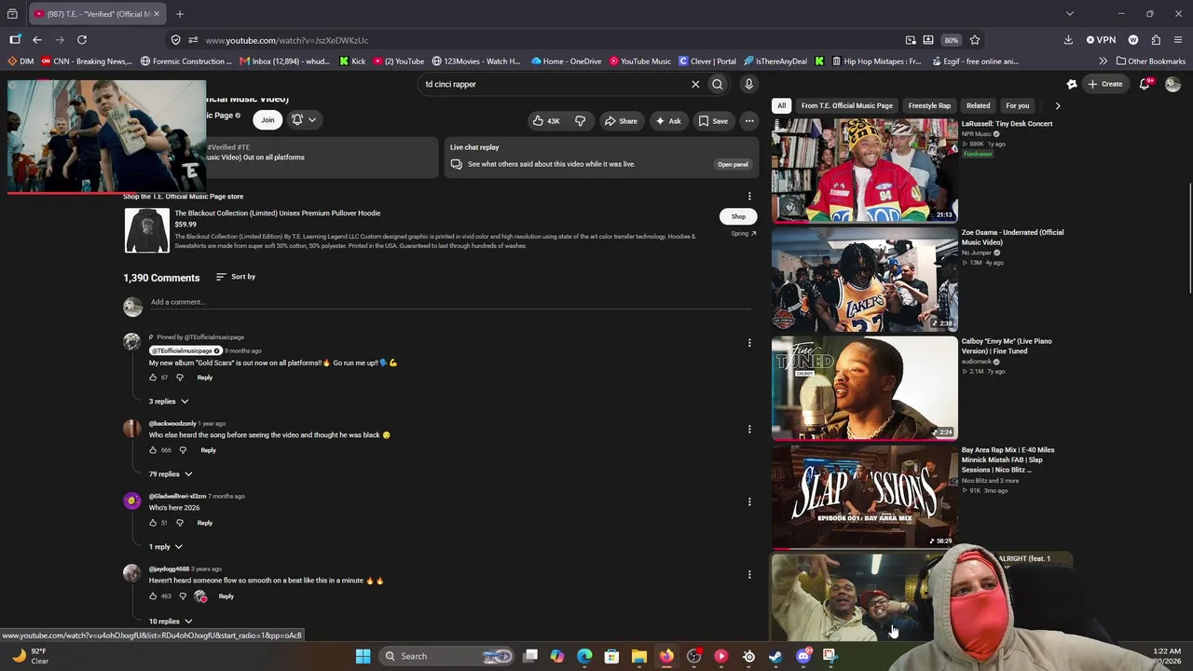Click the Add a comment field
Image resolution: width=1193 pixels, height=671 pixels.
tap(451, 302)
